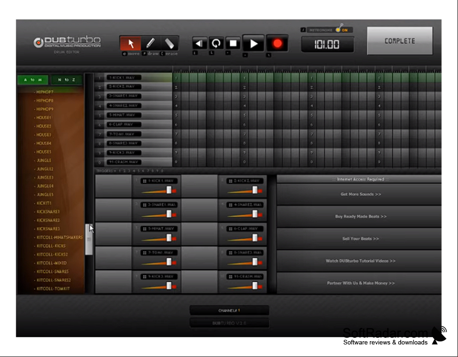Switch to the A to M kit tab
The height and width of the screenshot is (357, 458).
33,80
